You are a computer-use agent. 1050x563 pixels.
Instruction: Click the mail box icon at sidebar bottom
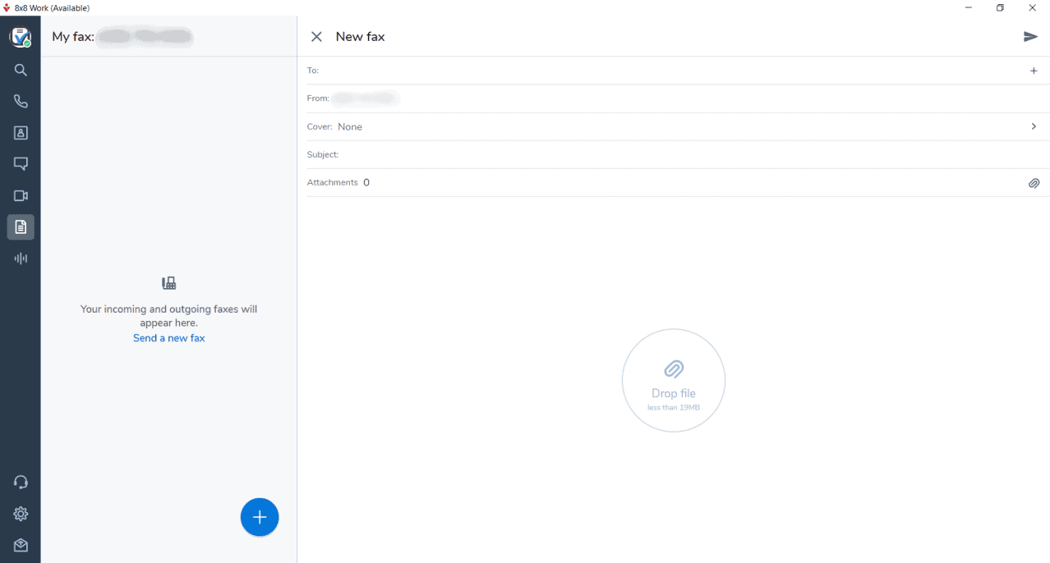pos(21,546)
